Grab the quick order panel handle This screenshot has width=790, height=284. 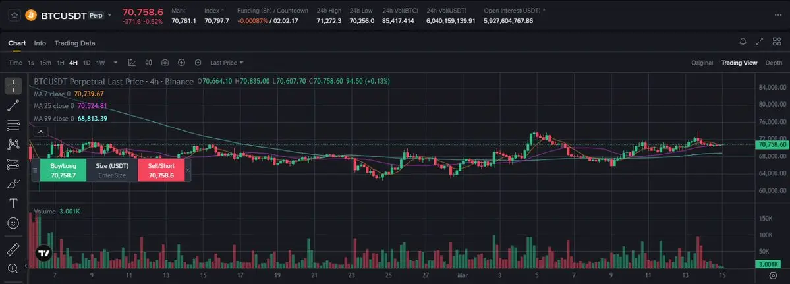36,170
